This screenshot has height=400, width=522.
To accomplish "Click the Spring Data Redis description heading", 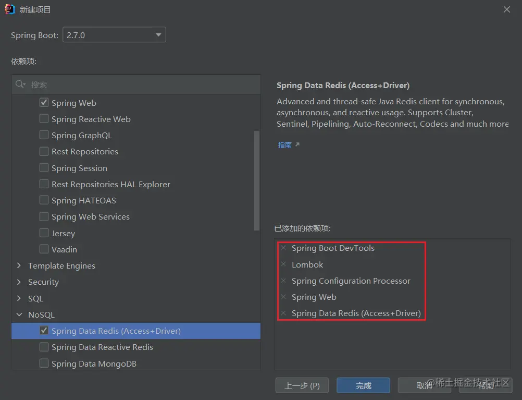I will pos(343,86).
